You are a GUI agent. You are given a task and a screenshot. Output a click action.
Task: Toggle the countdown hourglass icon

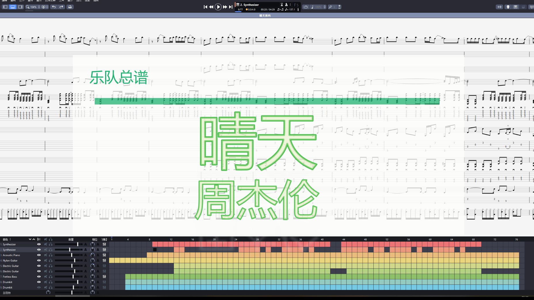click(282, 5)
